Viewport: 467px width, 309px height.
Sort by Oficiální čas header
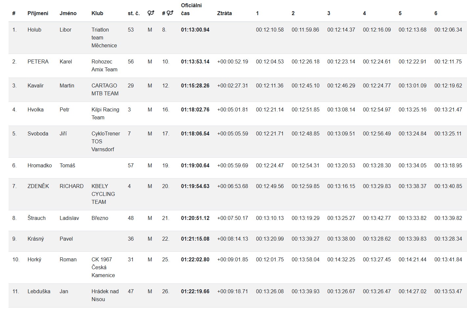(x=191, y=9)
